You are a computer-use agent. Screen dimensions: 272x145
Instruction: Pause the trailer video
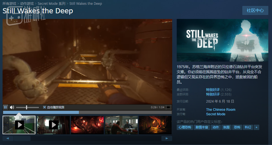tap(5, 107)
